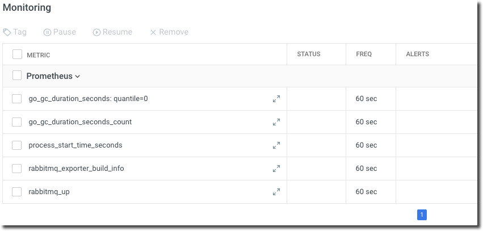Sort by the FREQ column header
This screenshot has width=483, height=231.
[x=364, y=54]
